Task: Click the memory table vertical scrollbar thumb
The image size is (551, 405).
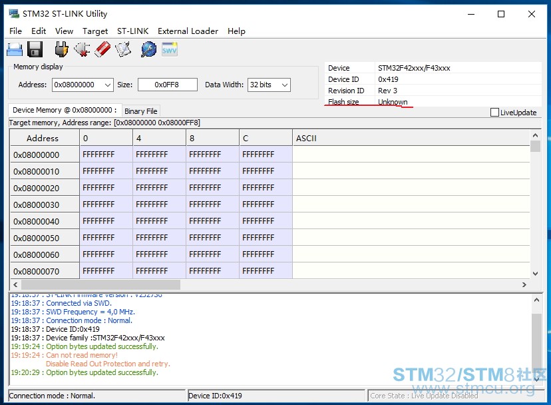Action: point(536,146)
